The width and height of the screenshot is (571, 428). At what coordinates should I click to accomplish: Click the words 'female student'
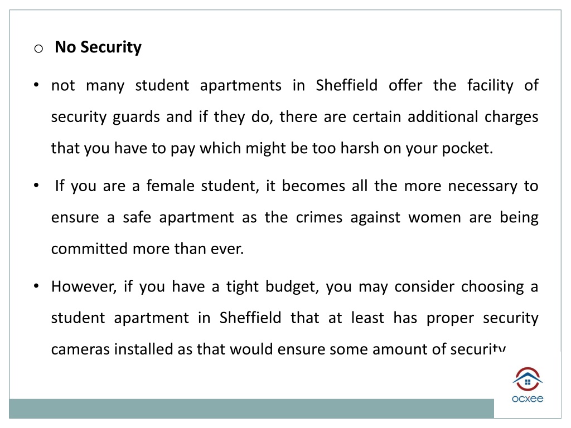tap(202, 186)
